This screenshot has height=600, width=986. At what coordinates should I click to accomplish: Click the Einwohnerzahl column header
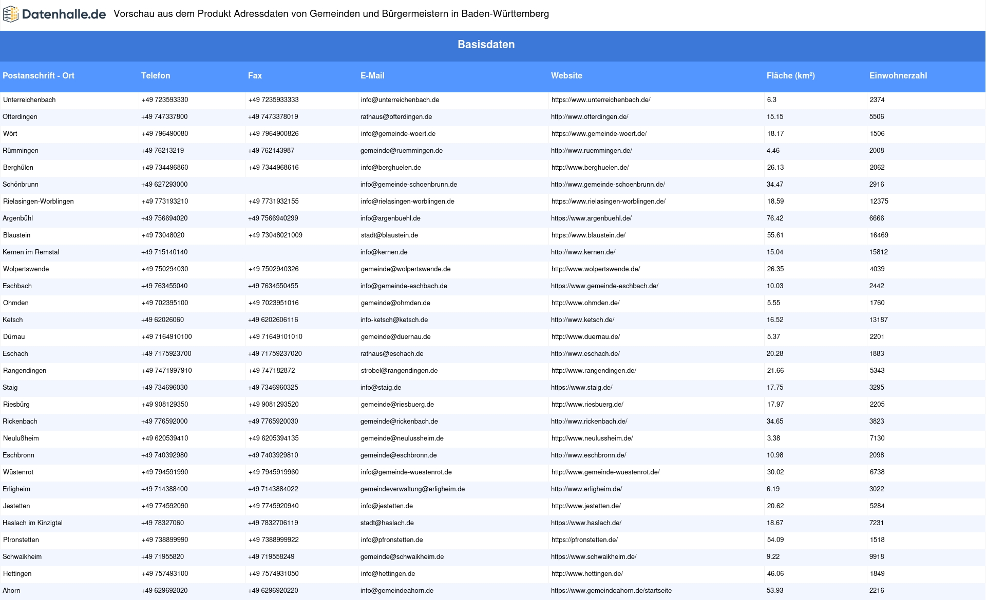point(898,75)
